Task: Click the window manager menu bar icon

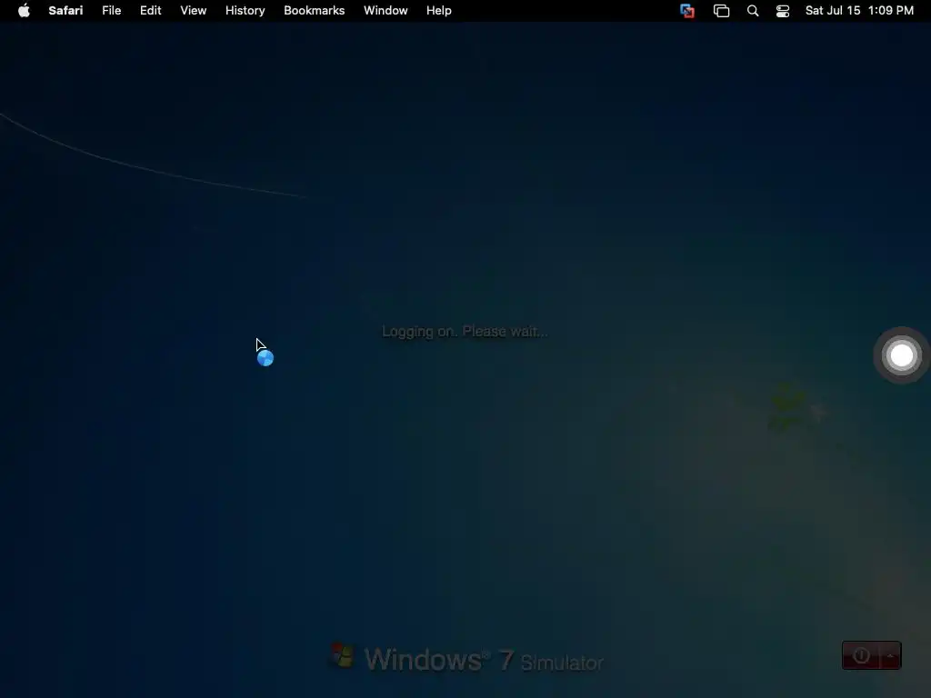Action: coord(721,11)
